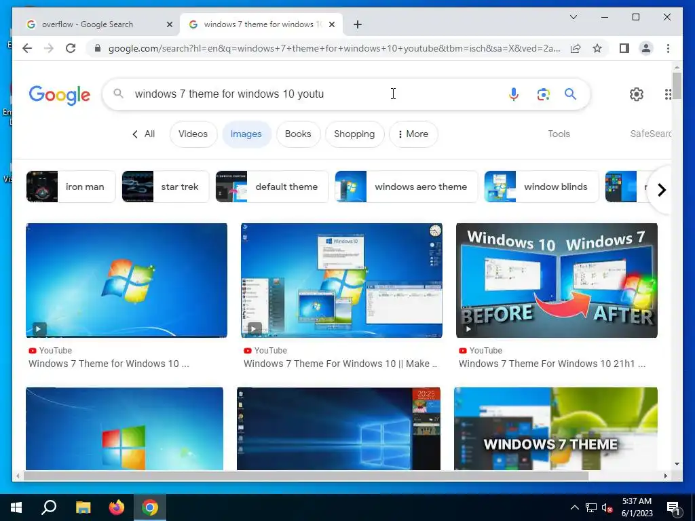Click the vertical scrollbar thumb
Screen dimensions: 695x521
(x=677, y=86)
